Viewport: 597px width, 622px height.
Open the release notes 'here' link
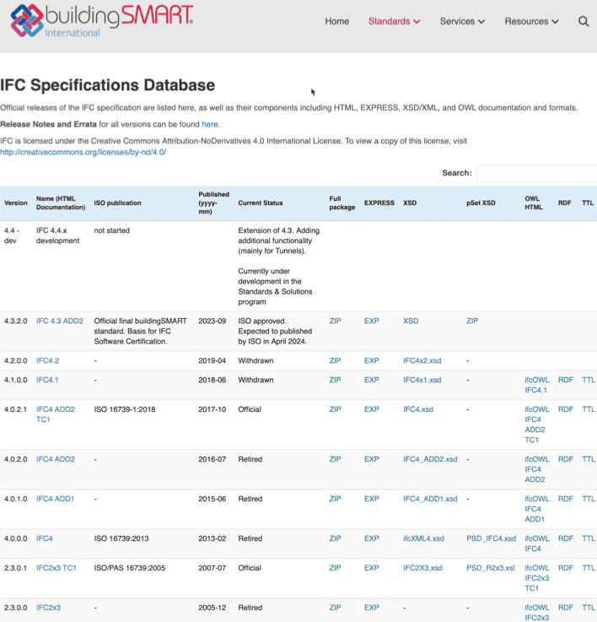(x=210, y=124)
